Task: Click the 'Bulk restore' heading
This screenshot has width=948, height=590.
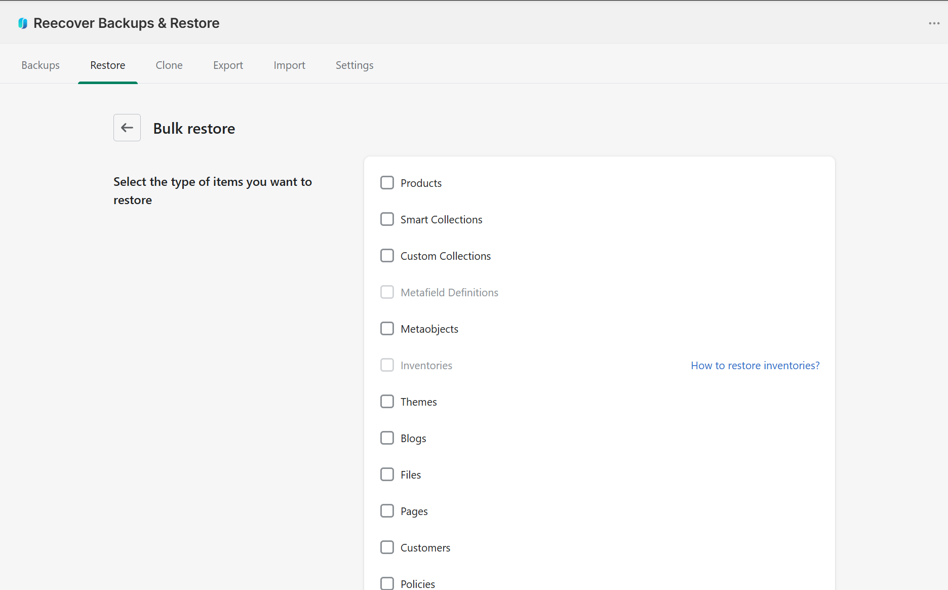Action: [x=194, y=128]
